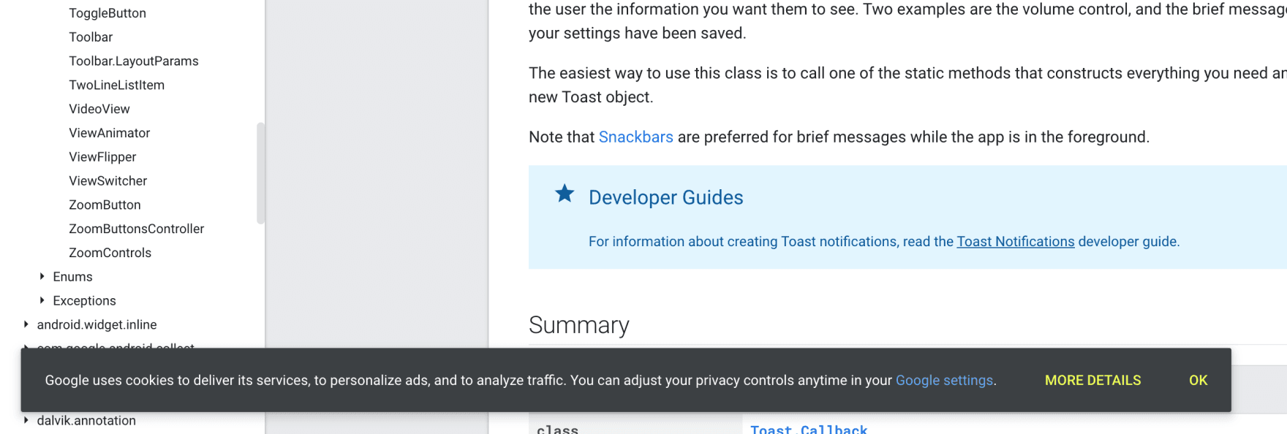This screenshot has height=434, width=1287.
Task: Expand the Enums section
Action: click(x=73, y=276)
